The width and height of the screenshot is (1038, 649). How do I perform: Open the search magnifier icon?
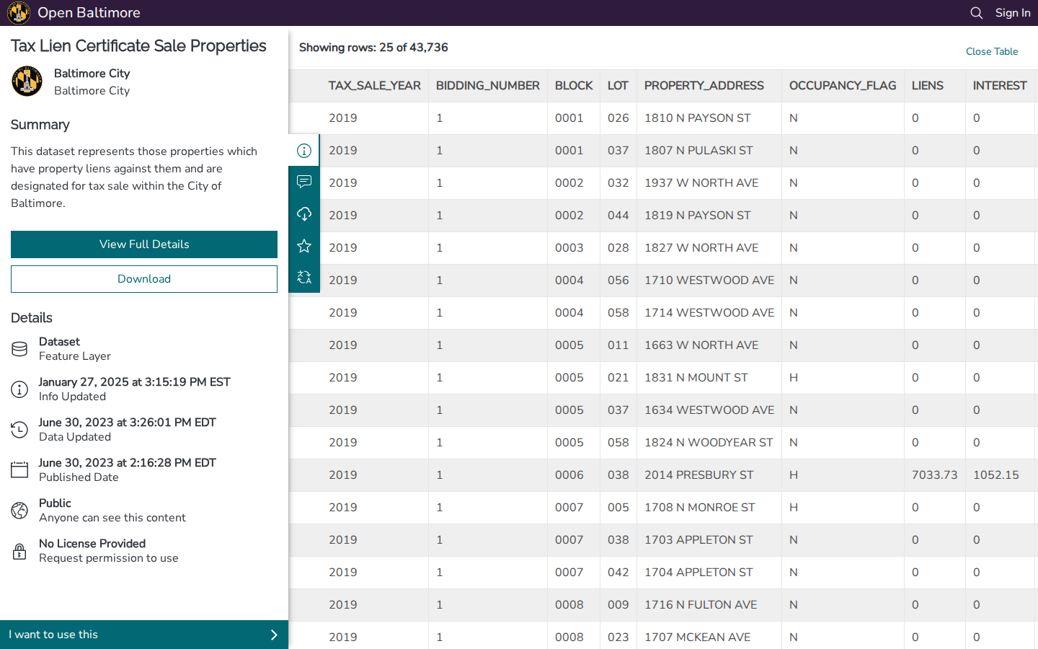(x=977, y=13)
